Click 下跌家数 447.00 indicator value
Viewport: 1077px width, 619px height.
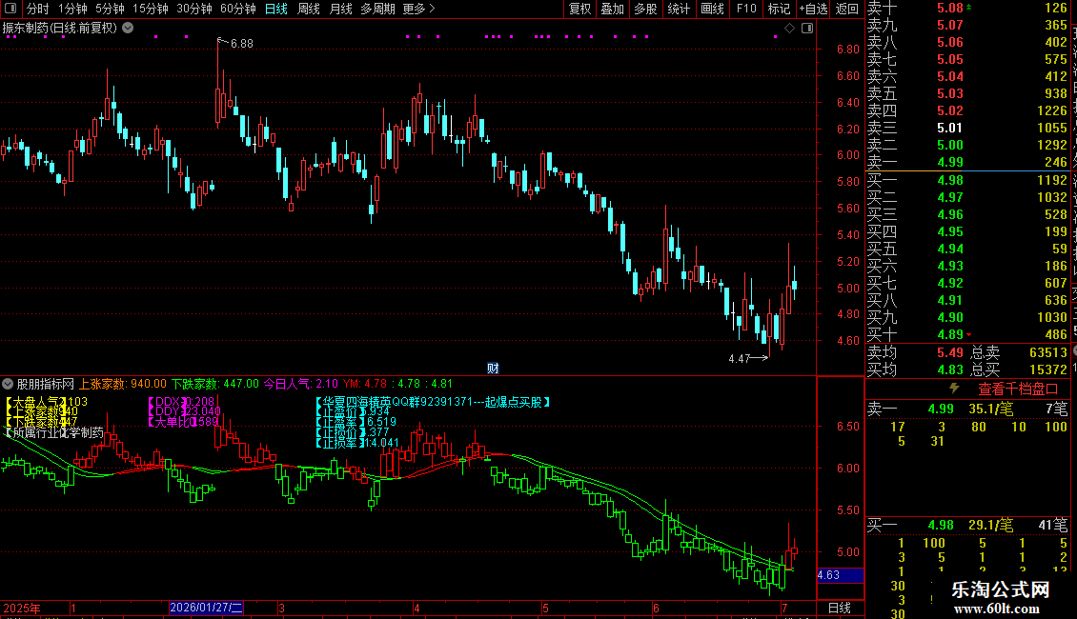tap(215, 384)
